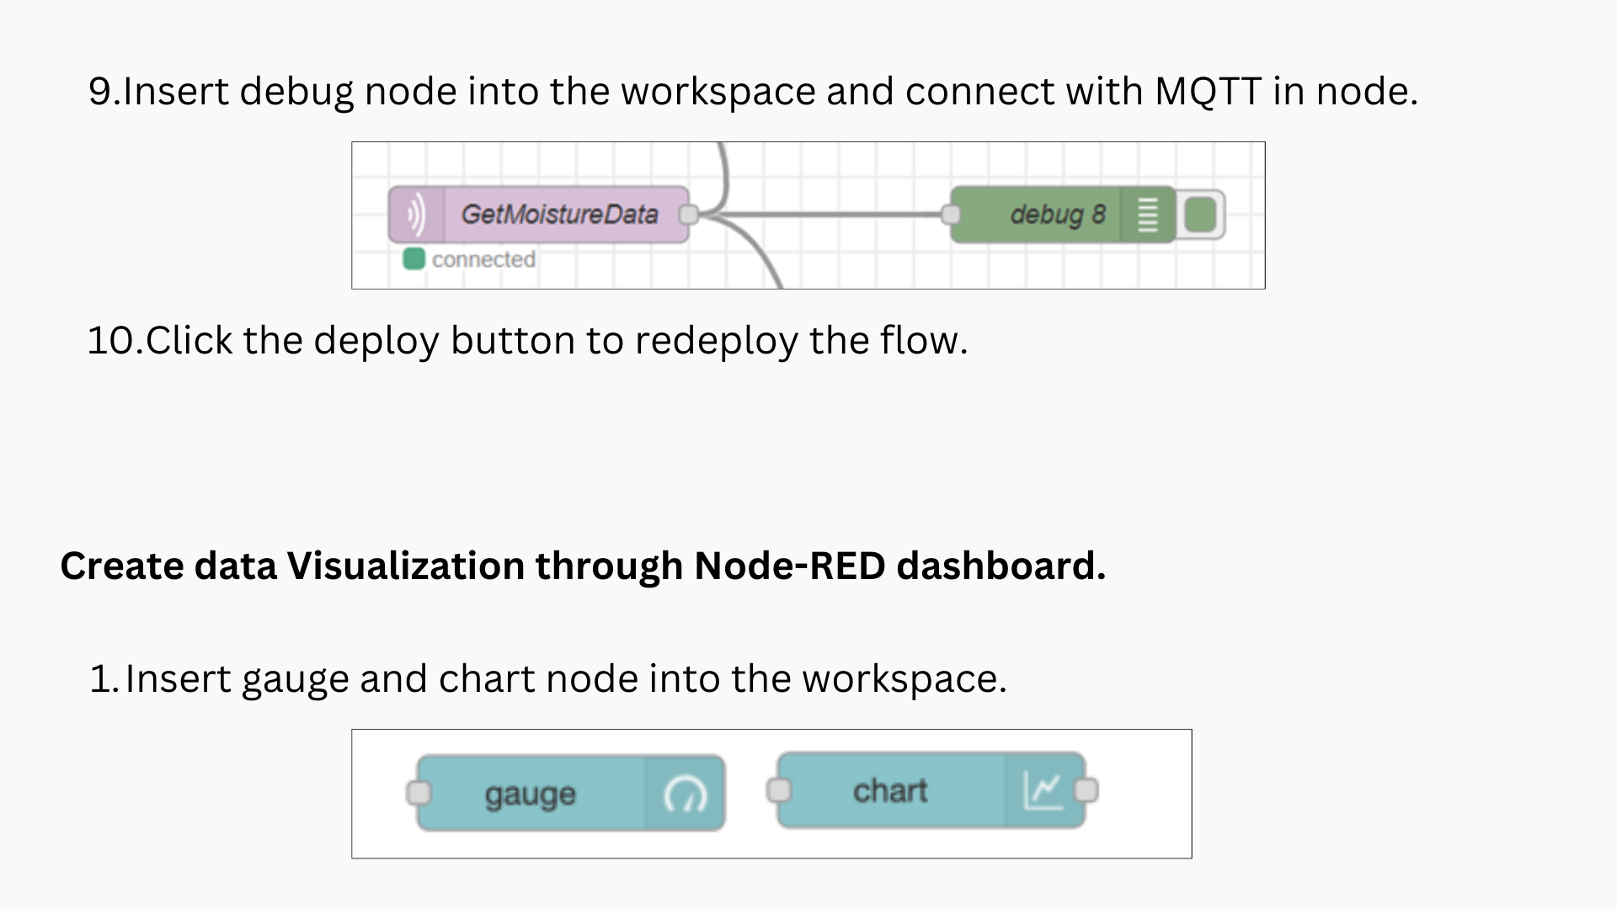Click the output port of the chart node
The image size is (1617, 909).
[x=1087, y=789]
